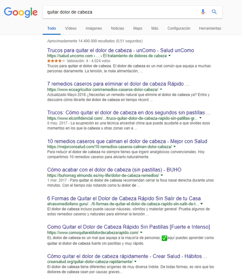This screenshot has width=242, height=276.
Task: Click snippet starting '1 mar. 2017 - Para quitar'
Action: 131,183
